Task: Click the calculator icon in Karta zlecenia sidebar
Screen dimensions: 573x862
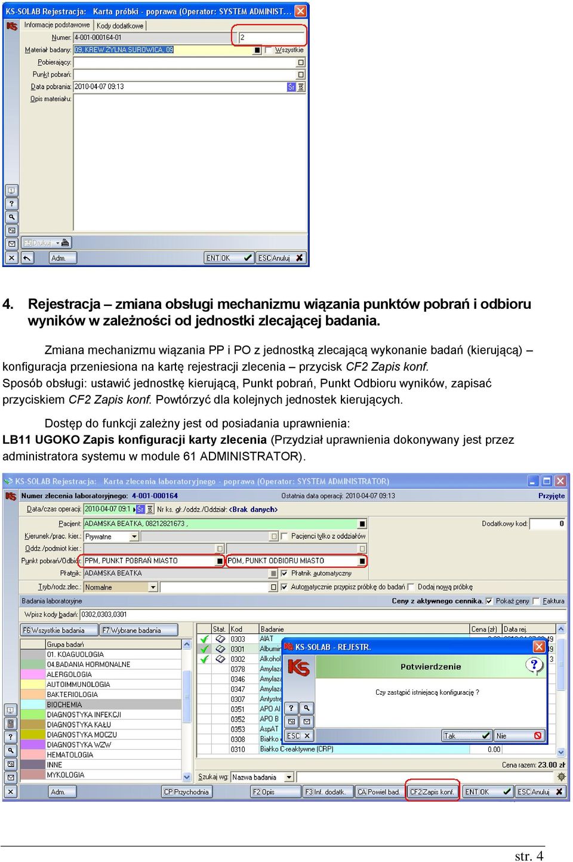Action: [x=10, y=723]
